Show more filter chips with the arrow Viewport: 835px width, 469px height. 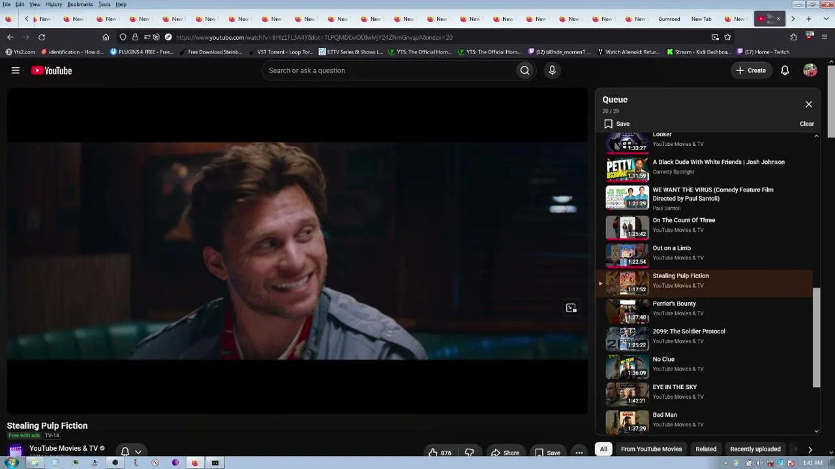coord(810,449)
